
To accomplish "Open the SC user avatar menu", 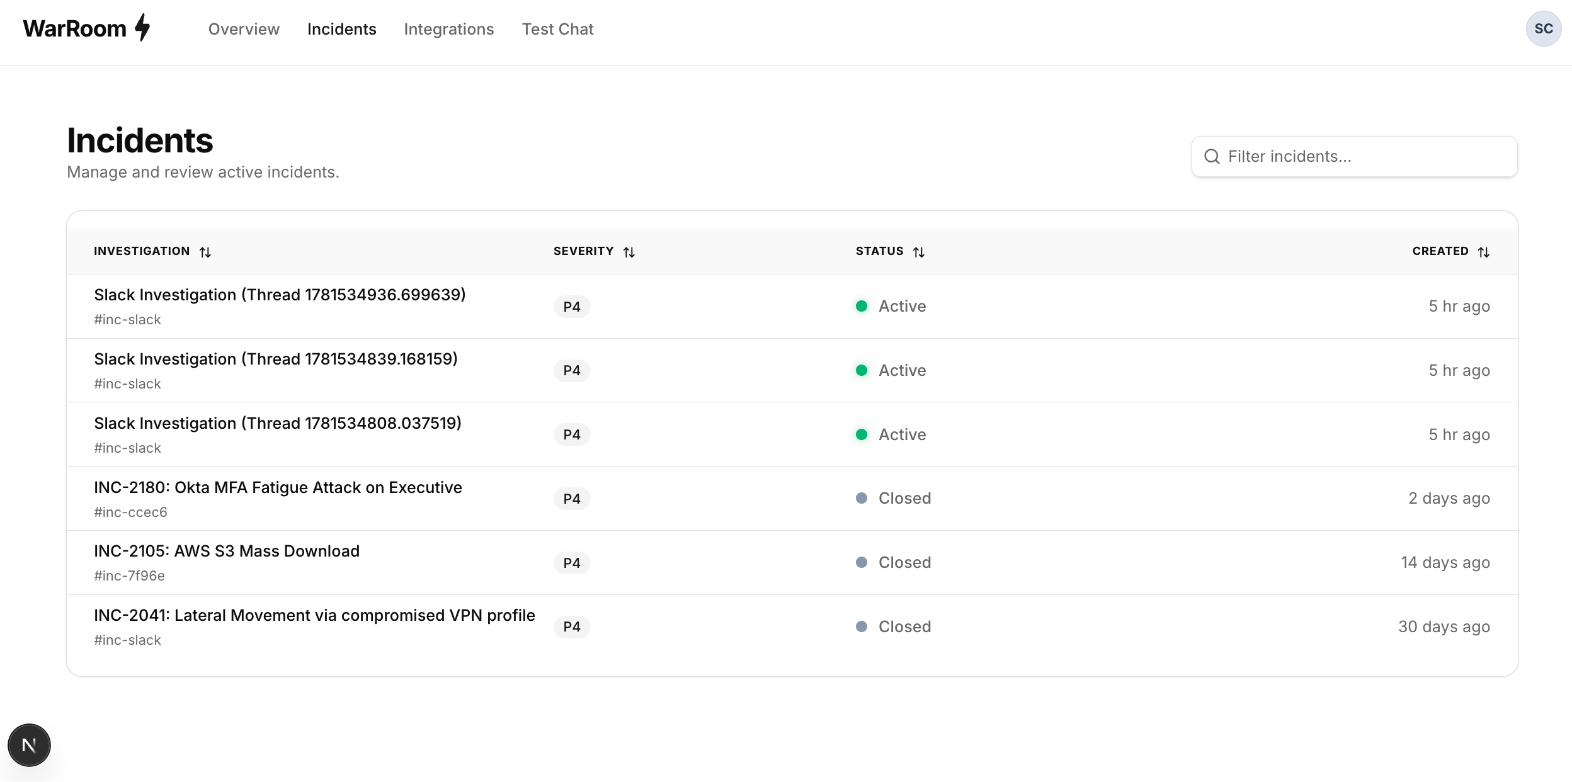I will click(1543, 28).
